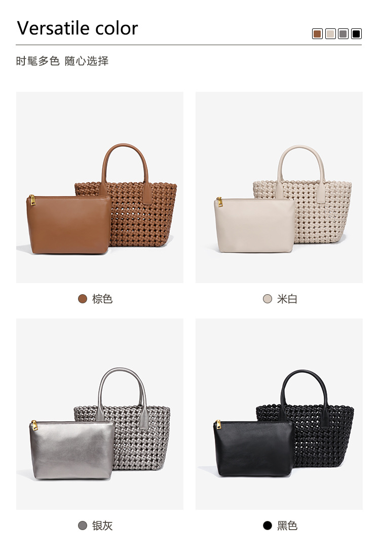Click the brown leather zip pouch
The width and height of the screenshot is (380, 560).
(x=69, y=225)
